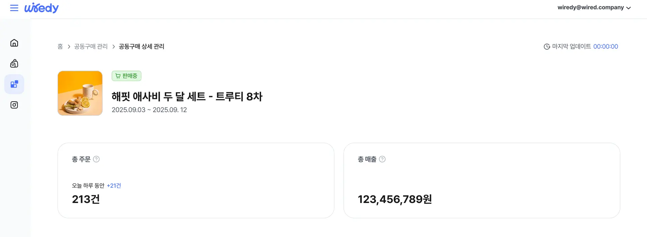Open the Instagram sidebar icon
The image size is (647, 237).
[x=14, y=105]
